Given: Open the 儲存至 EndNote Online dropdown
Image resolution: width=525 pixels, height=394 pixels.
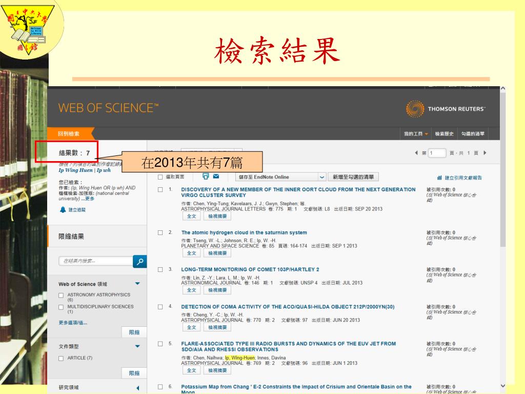Looking at the screenshot, I should pos(322,177).
